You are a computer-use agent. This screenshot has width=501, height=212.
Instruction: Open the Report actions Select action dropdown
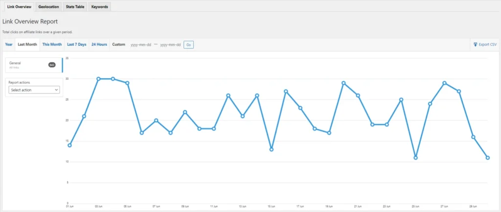[x=34, y=90]
